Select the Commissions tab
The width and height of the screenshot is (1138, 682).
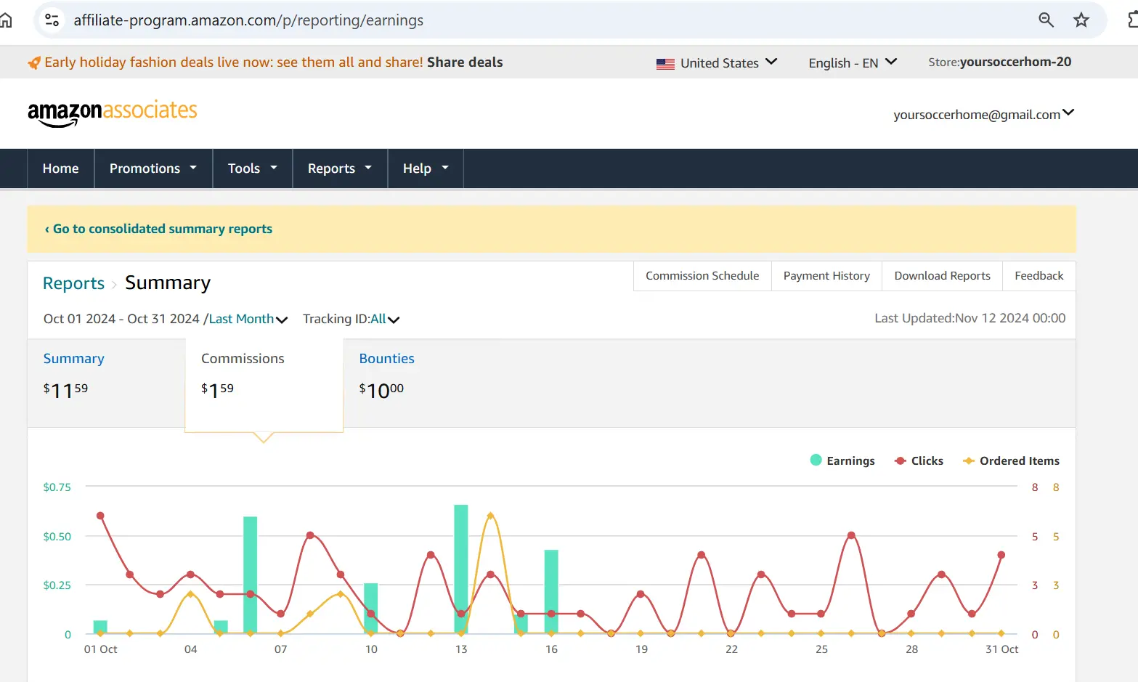tap(264, 385)
